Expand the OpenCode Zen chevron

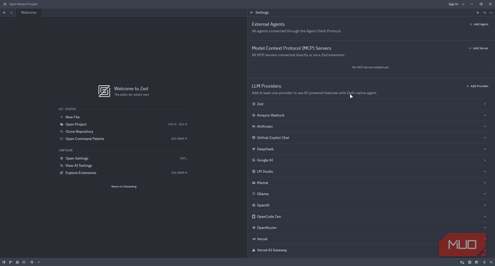click(485, 217)
